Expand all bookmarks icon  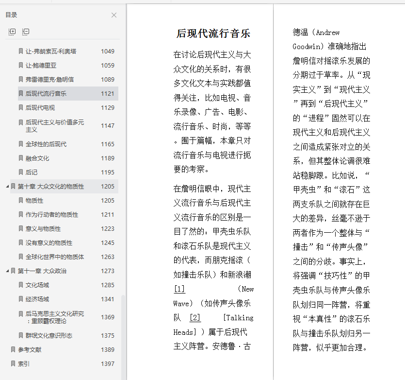tap(12, 32)
